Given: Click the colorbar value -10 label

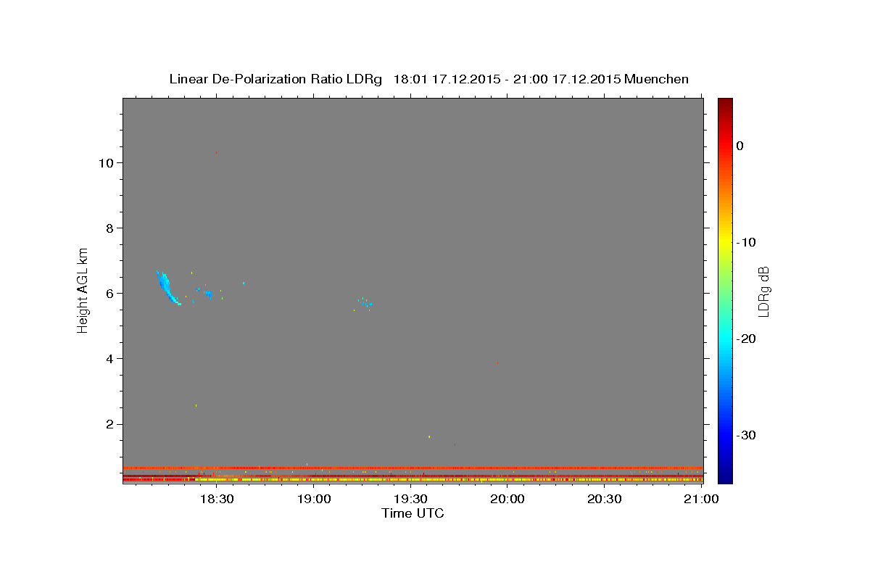Looking at the screenshot, I should tap(746, 242).
